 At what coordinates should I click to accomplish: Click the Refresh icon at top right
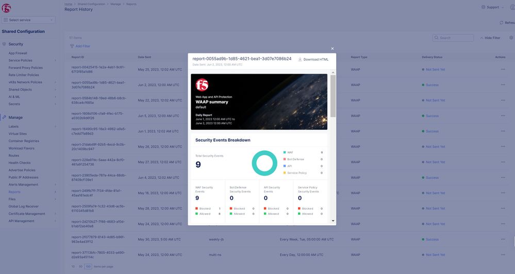click(x=501, y=23)
